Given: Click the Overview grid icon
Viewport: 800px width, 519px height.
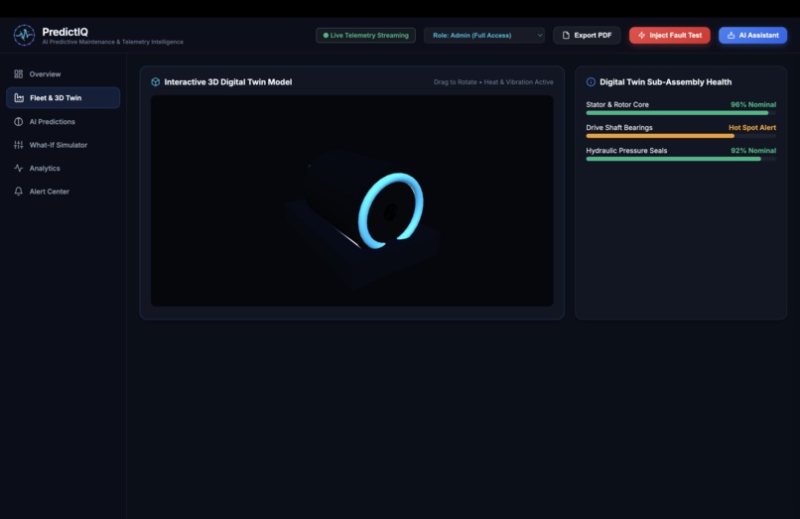Looking at the screenshot, I should click(19, 74).
